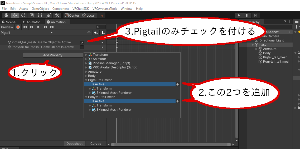Viewport: 300px width, 149px height.
Task: Start Play mode in editor
Action: click(x=239, y=15)
